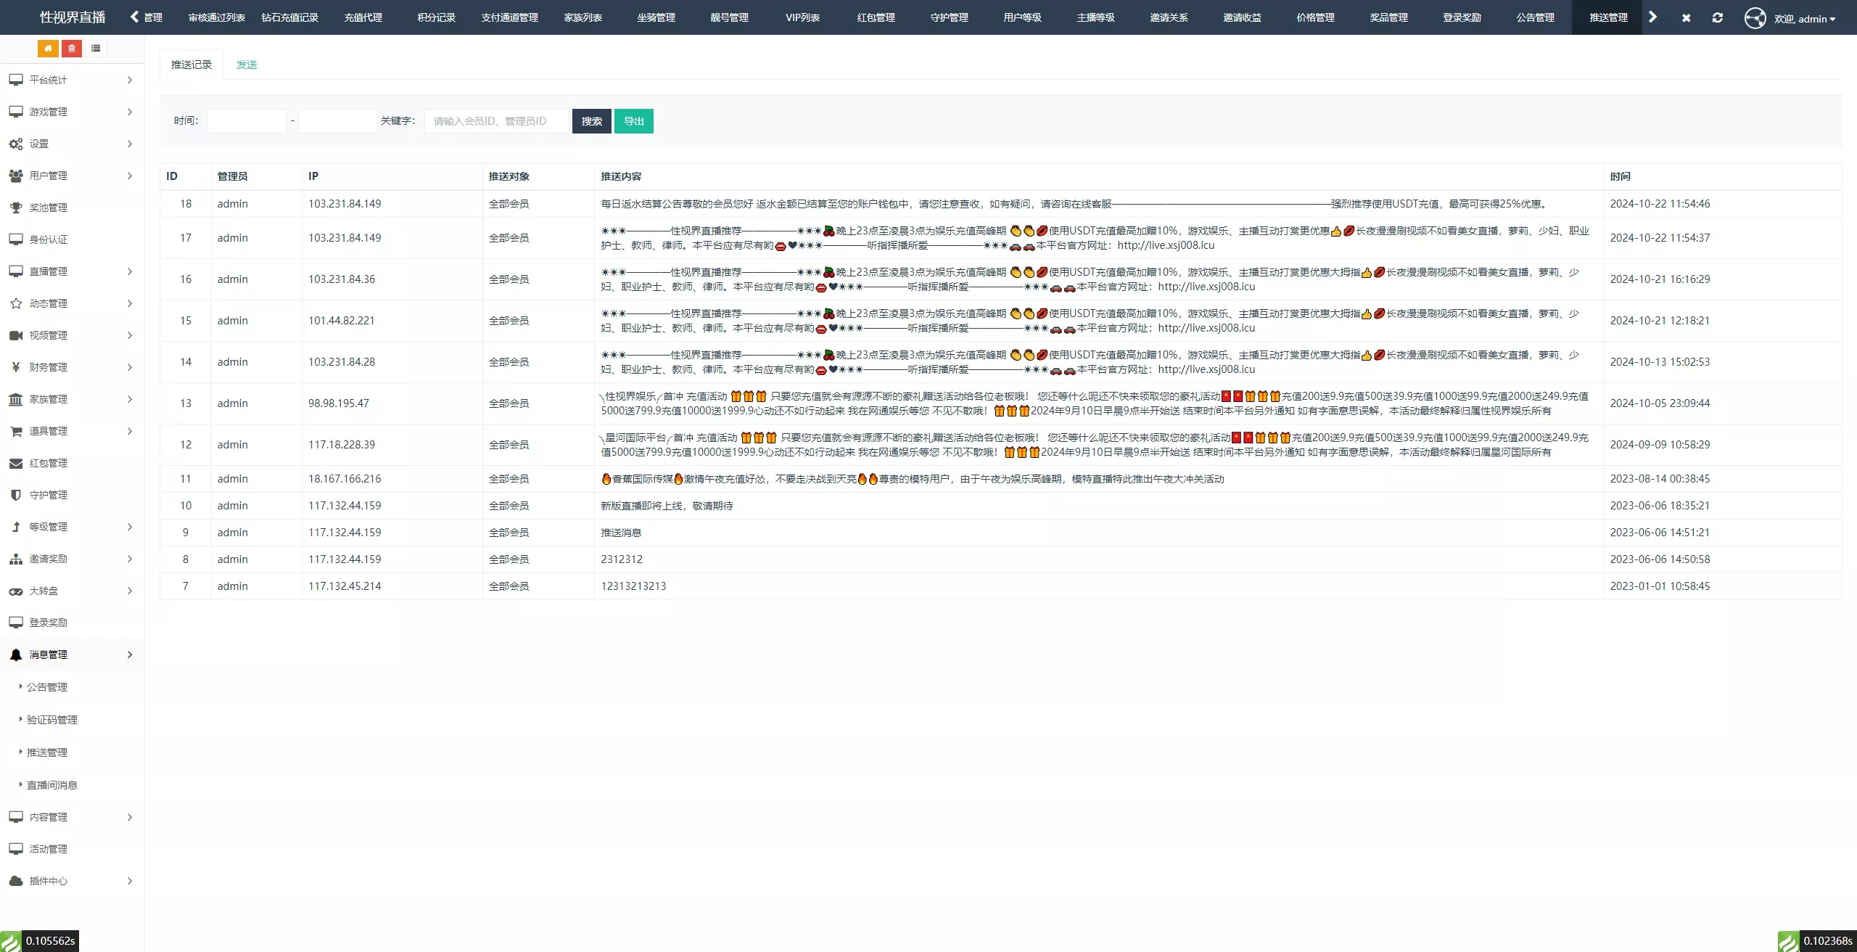Screen dimensions: 1857x952
Task: Switch to the 发送 tab
Action: (x=247, y=65)
